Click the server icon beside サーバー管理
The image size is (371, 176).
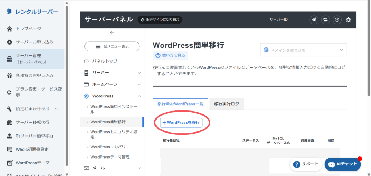(x=9, y=59)
